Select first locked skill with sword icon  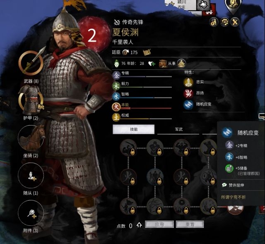point(128,148)
